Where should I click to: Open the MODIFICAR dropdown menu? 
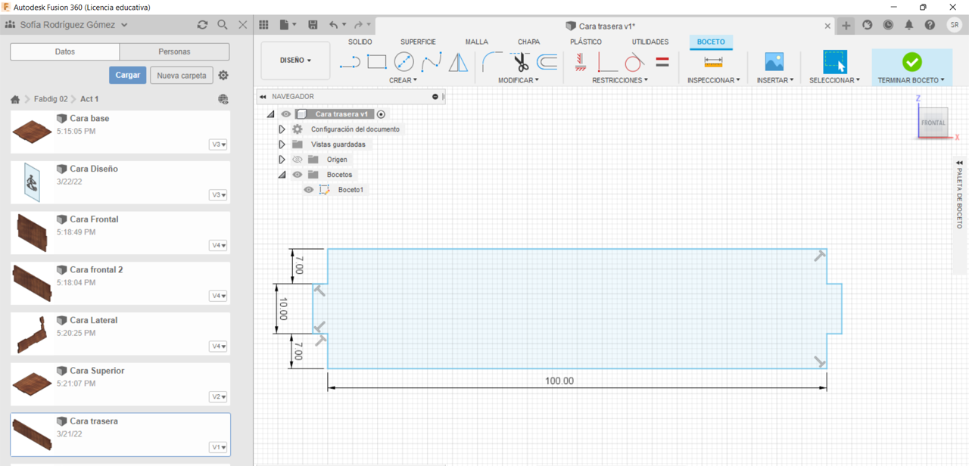(519, 80)
